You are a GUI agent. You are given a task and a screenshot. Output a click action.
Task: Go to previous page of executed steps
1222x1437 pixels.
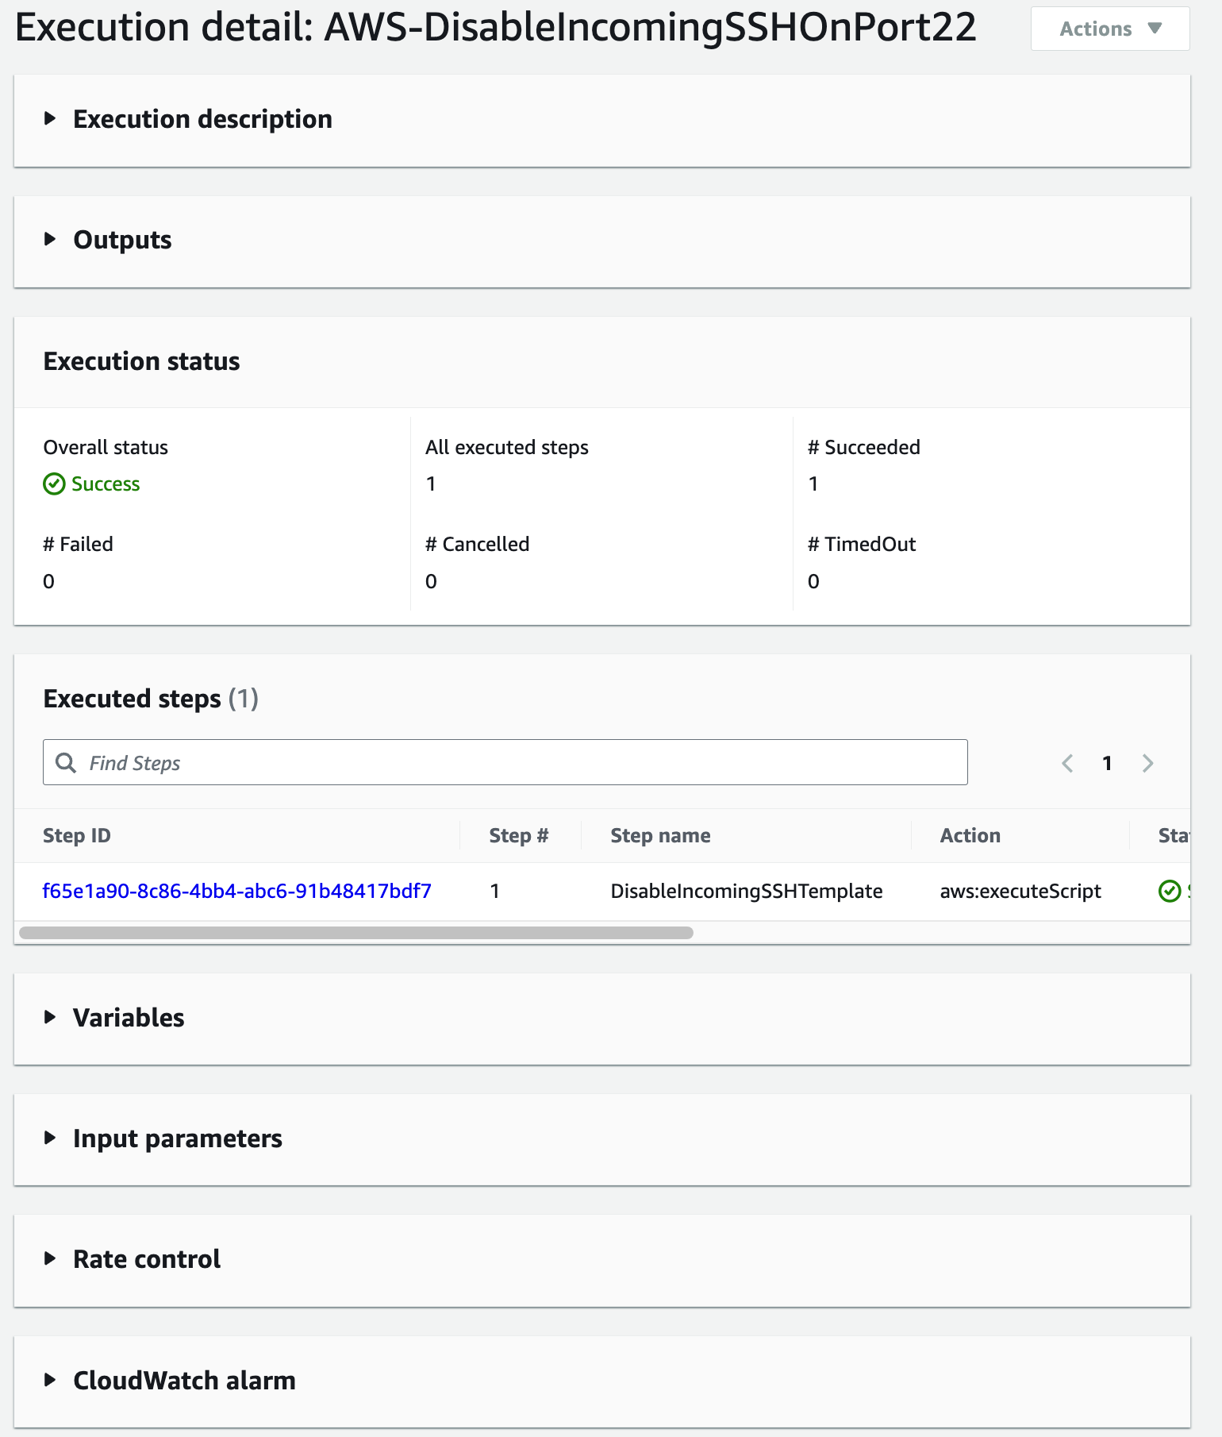click(1067, 763)
